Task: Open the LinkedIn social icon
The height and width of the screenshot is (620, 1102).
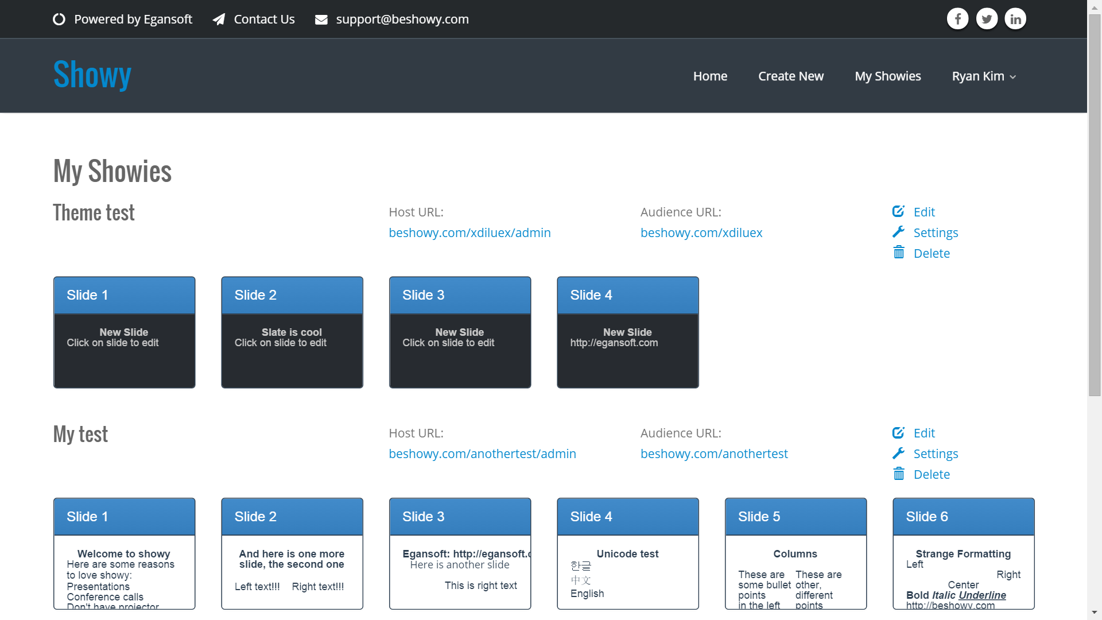Action: click(x=1015, y=19)
